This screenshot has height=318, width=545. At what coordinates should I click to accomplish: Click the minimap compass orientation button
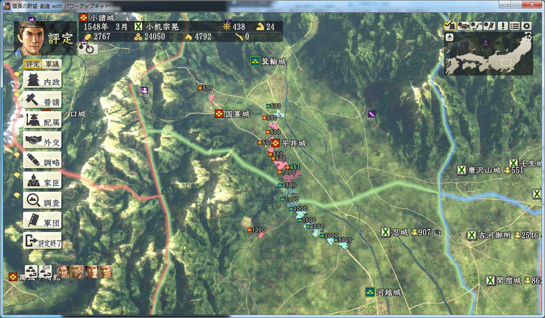point(450,37)
